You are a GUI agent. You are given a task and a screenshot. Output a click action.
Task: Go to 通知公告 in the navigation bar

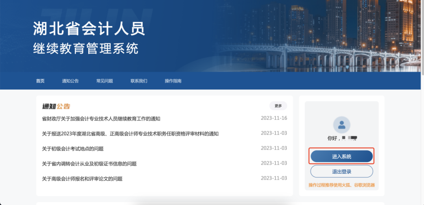[70, 81]
